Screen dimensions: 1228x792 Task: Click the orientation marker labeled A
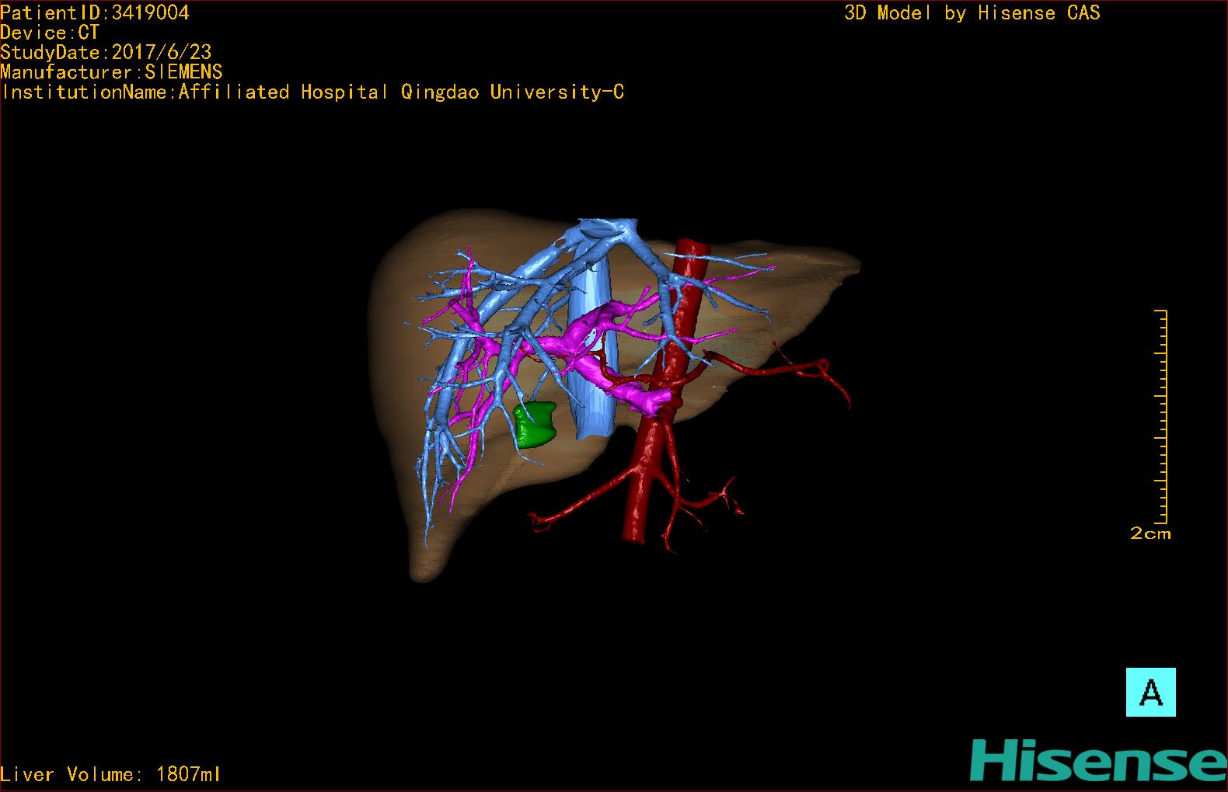pos(1150,692)
